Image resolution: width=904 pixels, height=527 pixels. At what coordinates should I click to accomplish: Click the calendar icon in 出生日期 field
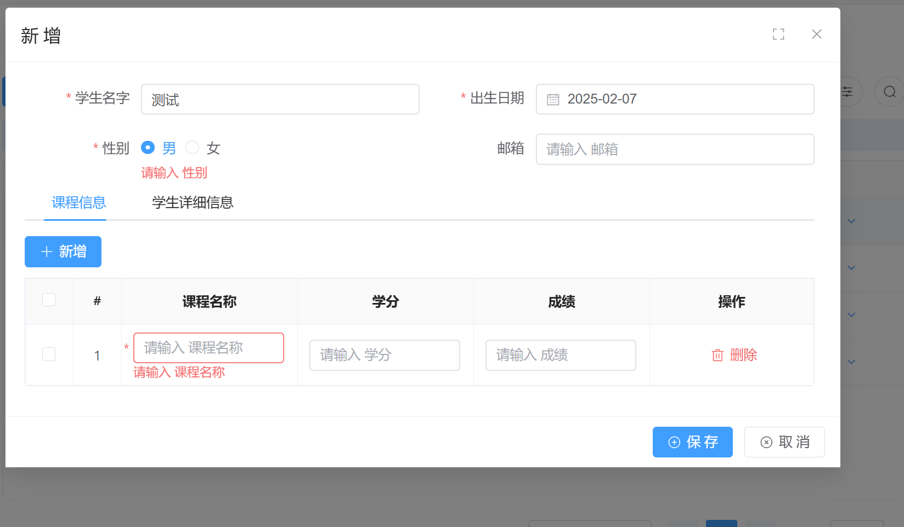click(553, 100)
